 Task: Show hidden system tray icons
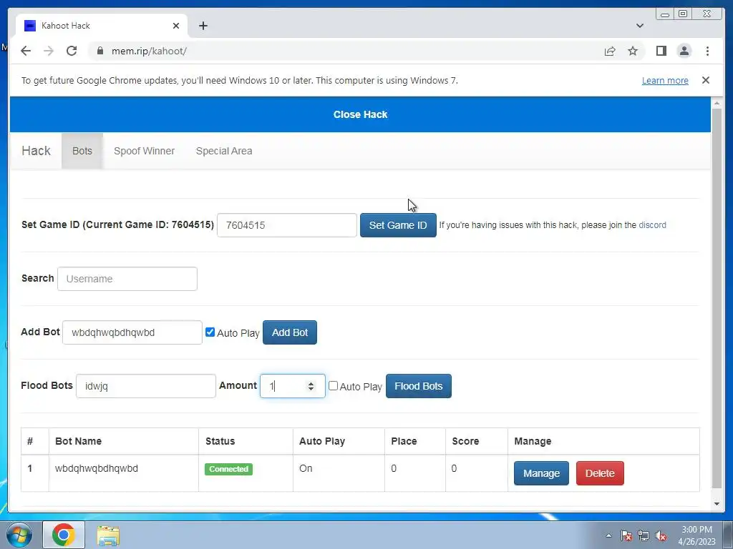[608, 535]
